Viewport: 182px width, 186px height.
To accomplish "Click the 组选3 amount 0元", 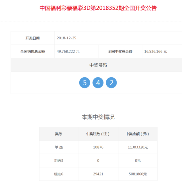I will click(x=138, y=161).
